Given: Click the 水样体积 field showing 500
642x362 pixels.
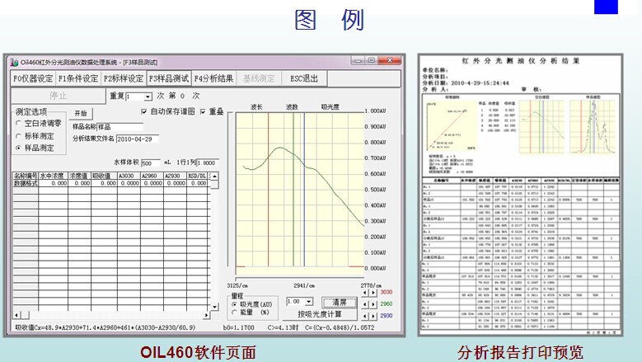Looking at the screenshot, I should 151,163.
